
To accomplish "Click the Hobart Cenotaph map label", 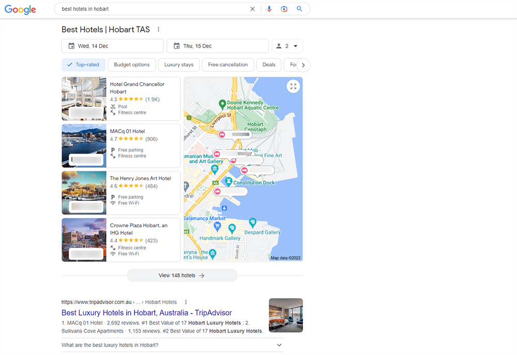I will [x=255, y=127].
